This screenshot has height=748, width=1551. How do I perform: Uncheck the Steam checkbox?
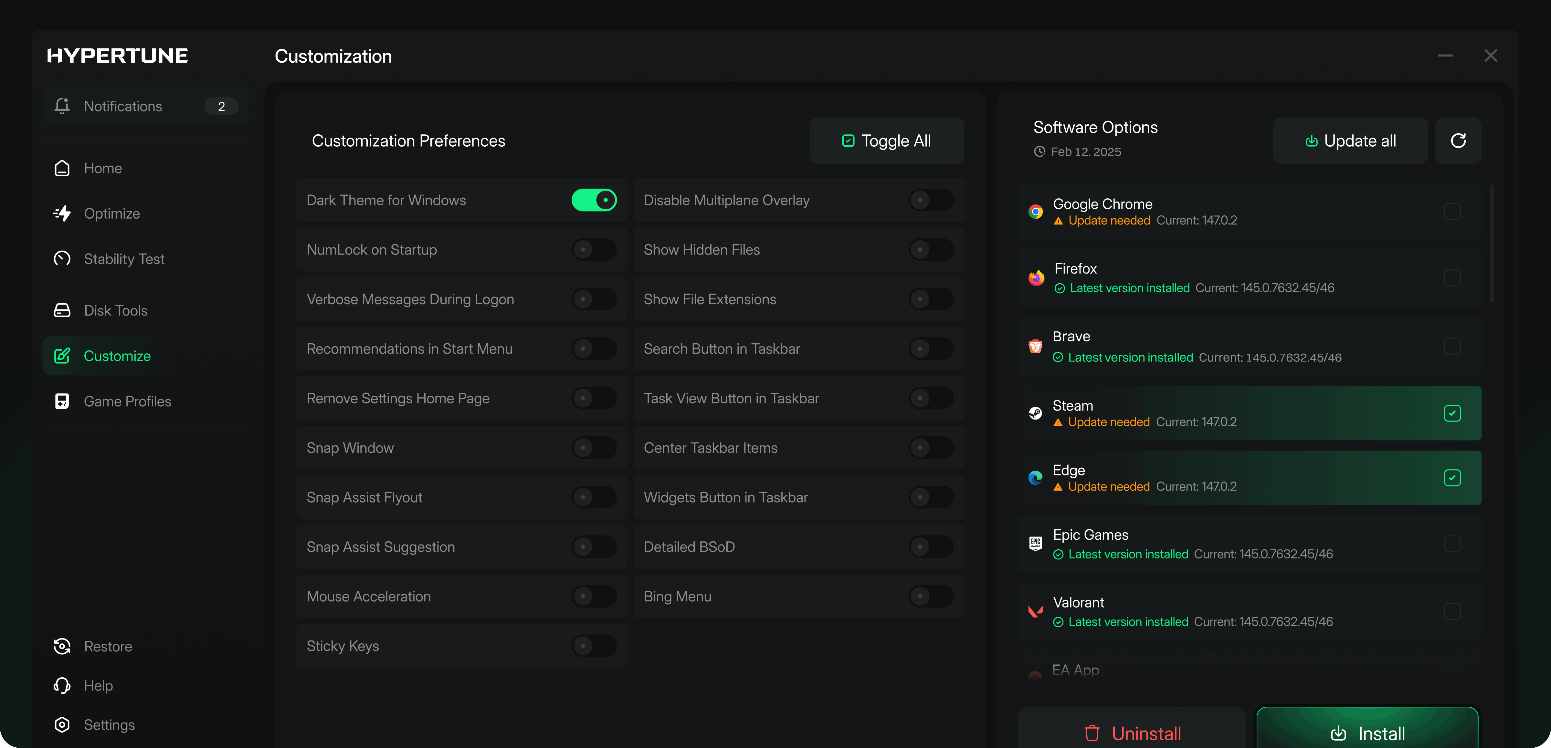[1452, 413]
